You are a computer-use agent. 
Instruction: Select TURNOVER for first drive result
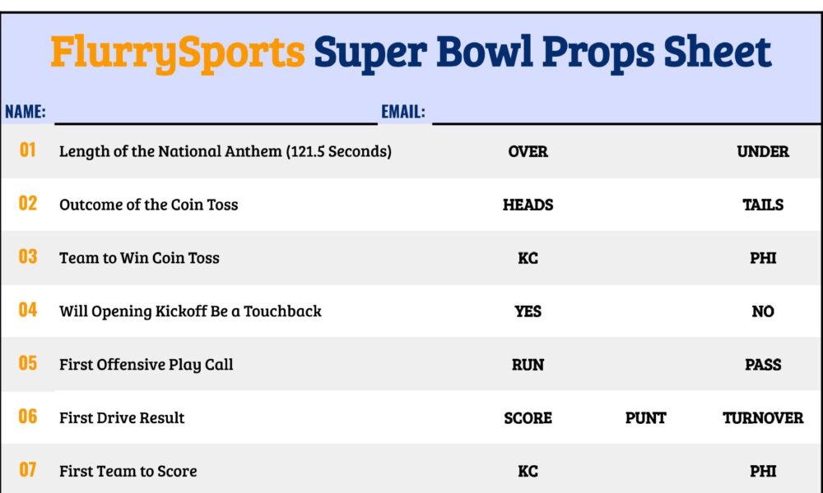pyautogui.click(x=763, y=418)
